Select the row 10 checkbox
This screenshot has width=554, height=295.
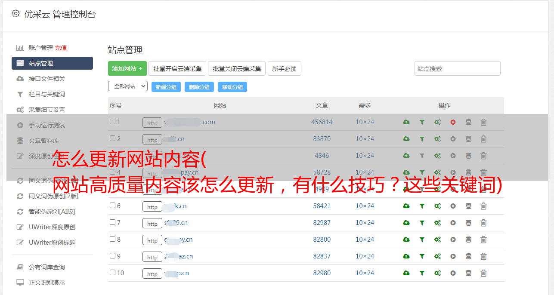[x=112, y=273]
